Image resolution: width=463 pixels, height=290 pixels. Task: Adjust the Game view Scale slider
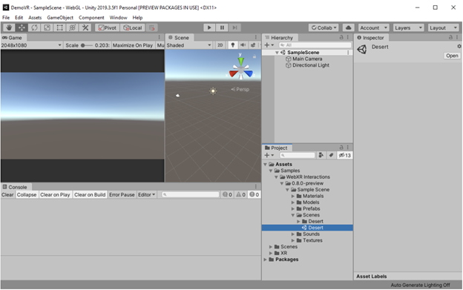click(x=87, y=45)
